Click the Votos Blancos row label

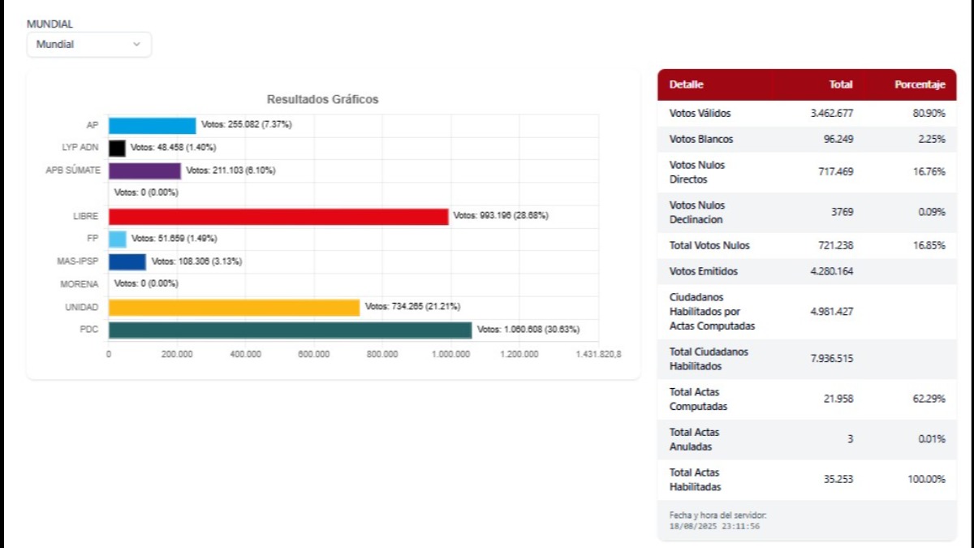pyautogui.click(x=701, y=139)
